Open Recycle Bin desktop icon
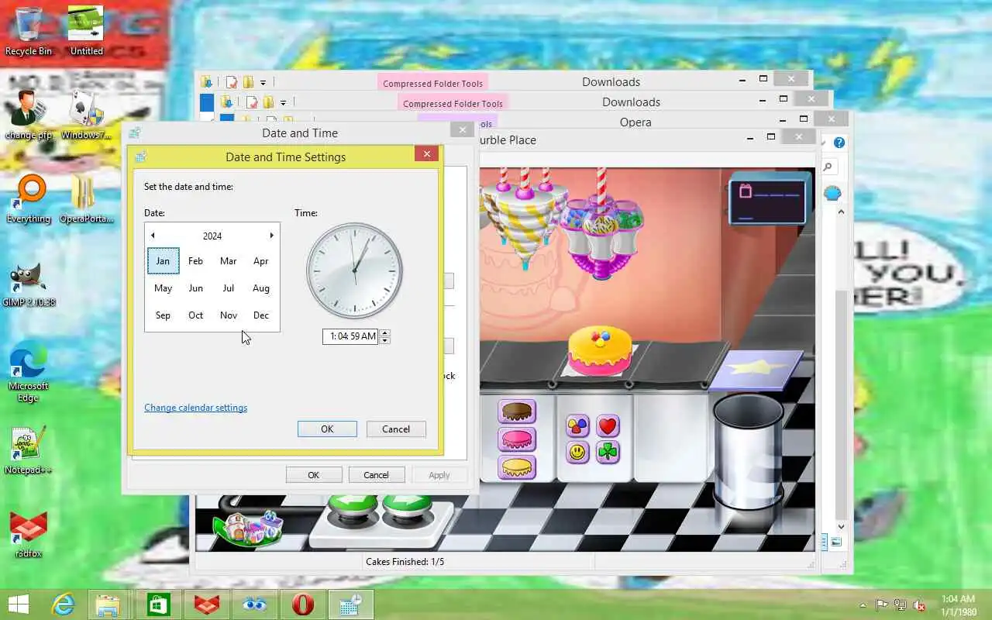This screenshot has height=620, width=992. (x=29, y=31)
